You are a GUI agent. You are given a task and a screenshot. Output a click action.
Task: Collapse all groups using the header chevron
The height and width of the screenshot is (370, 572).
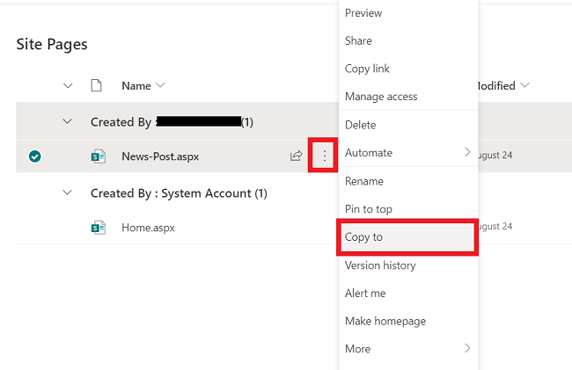pos(68,86)
